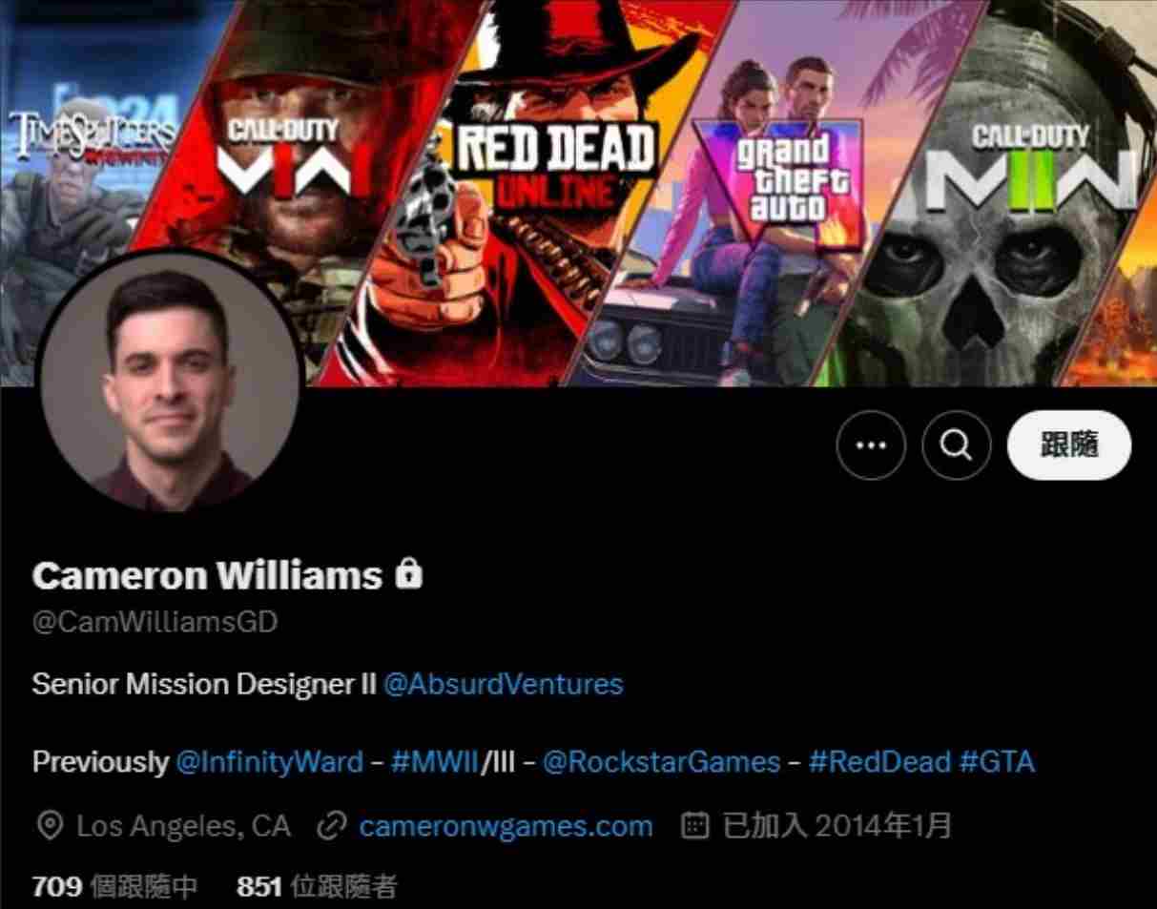
Task: Click the Cameron Williams display name
Action: pos(207,575)
